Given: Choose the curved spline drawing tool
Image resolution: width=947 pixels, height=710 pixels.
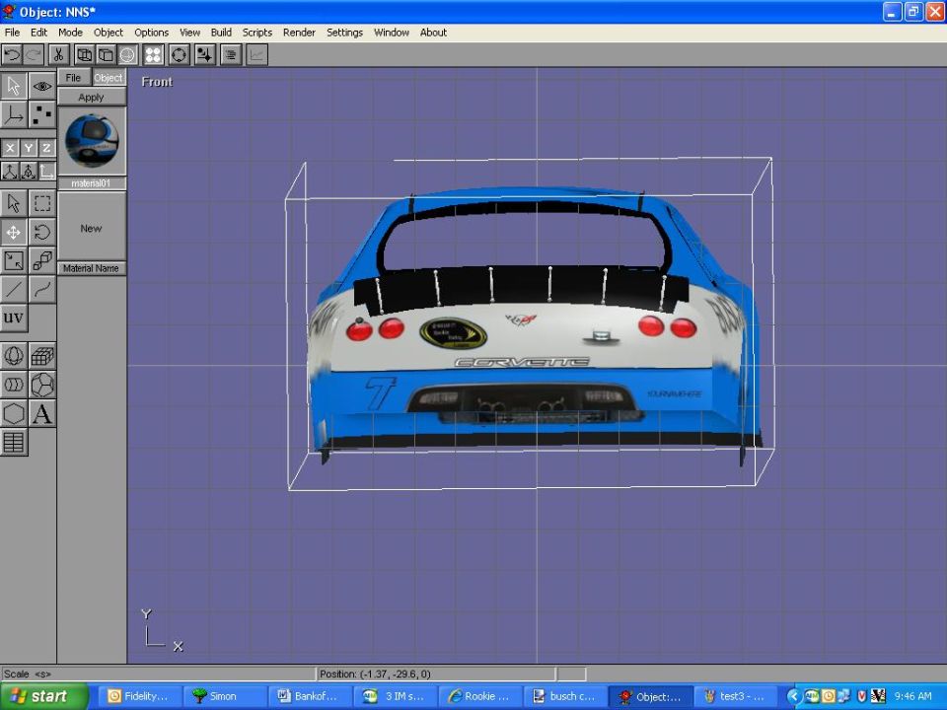Looking at the screenshot, I should click(x=42, y=289).
